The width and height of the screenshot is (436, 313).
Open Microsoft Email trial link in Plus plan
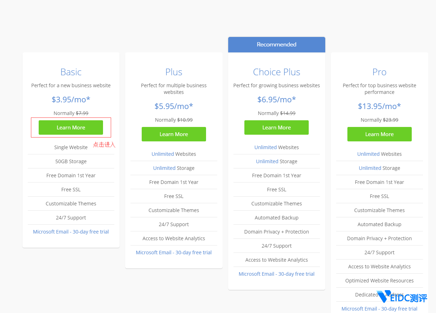click(x=174, y=253)
